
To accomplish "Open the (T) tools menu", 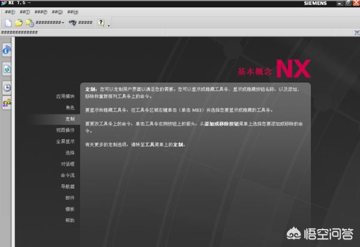I will 25,12.
